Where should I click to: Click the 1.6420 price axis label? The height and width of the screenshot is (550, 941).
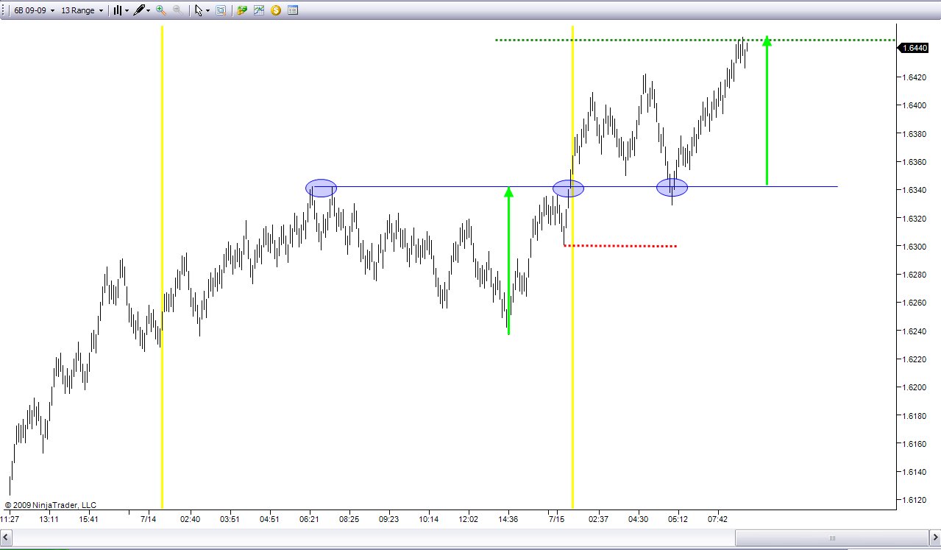[913, 77]
